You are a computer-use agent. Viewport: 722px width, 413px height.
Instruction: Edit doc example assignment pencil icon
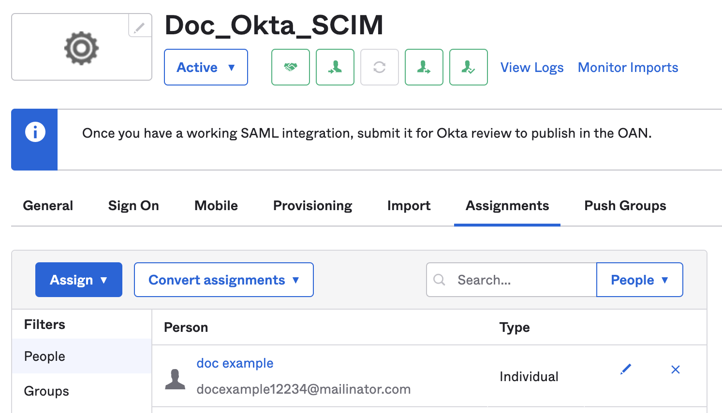coord(626,370)
